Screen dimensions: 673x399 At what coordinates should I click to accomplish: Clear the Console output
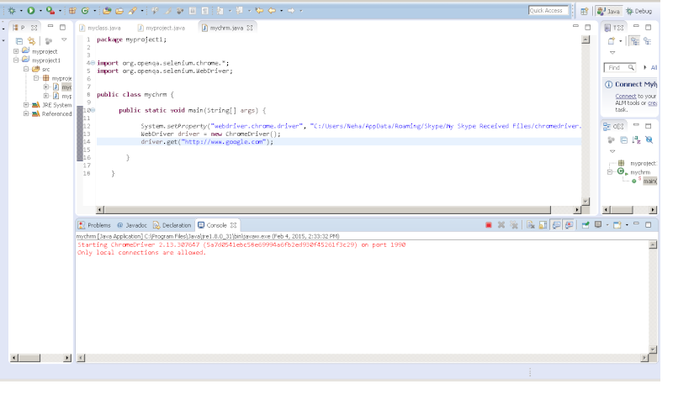[531, 225]
